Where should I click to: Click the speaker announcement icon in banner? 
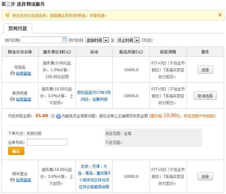(x=7, y=15)
